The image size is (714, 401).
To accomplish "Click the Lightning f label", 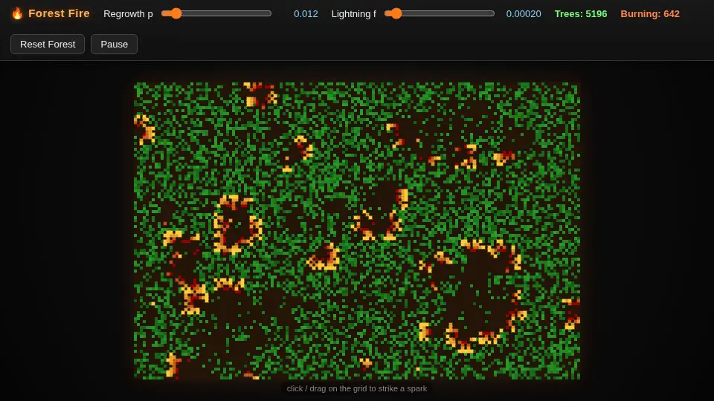I will click(x=353, y=14).
